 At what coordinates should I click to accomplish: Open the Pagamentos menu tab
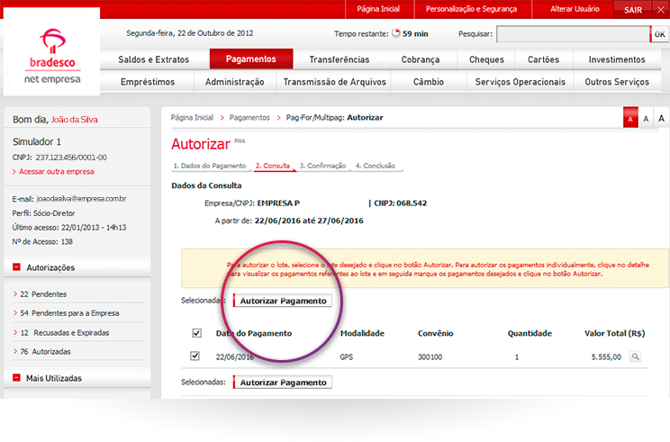(251, 59)
